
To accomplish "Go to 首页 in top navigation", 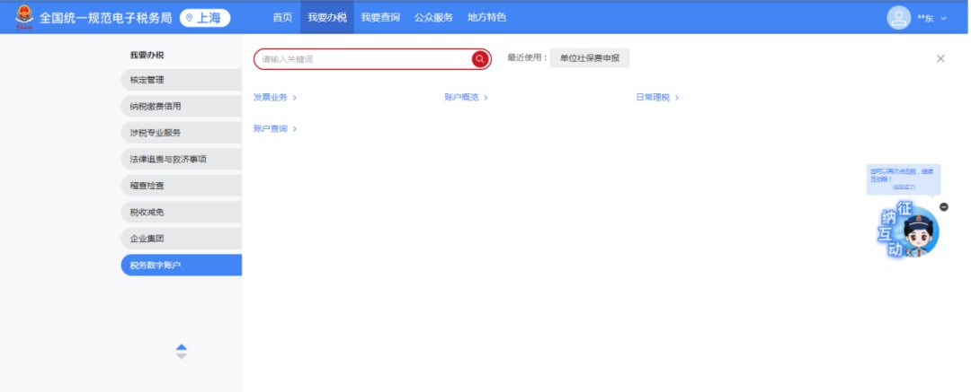I will (x=282, y=17).
